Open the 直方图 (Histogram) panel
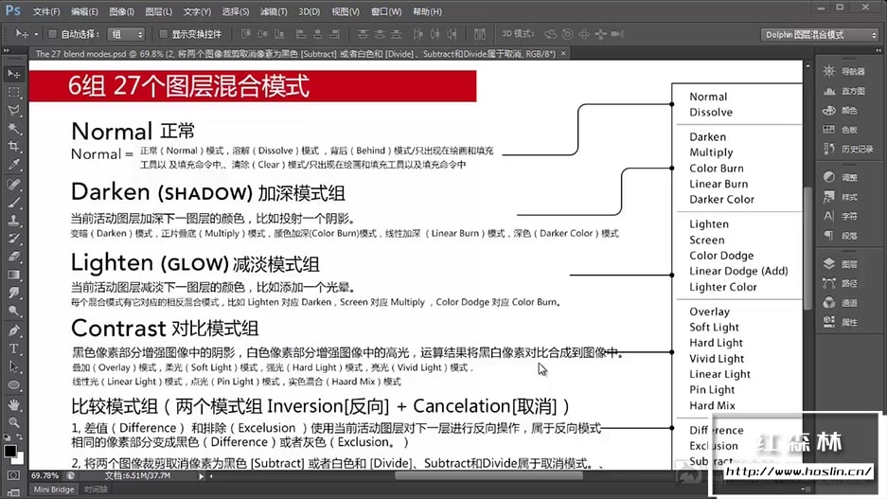The height and width of the screenshot is (499, 887). (x=846, y=91)
